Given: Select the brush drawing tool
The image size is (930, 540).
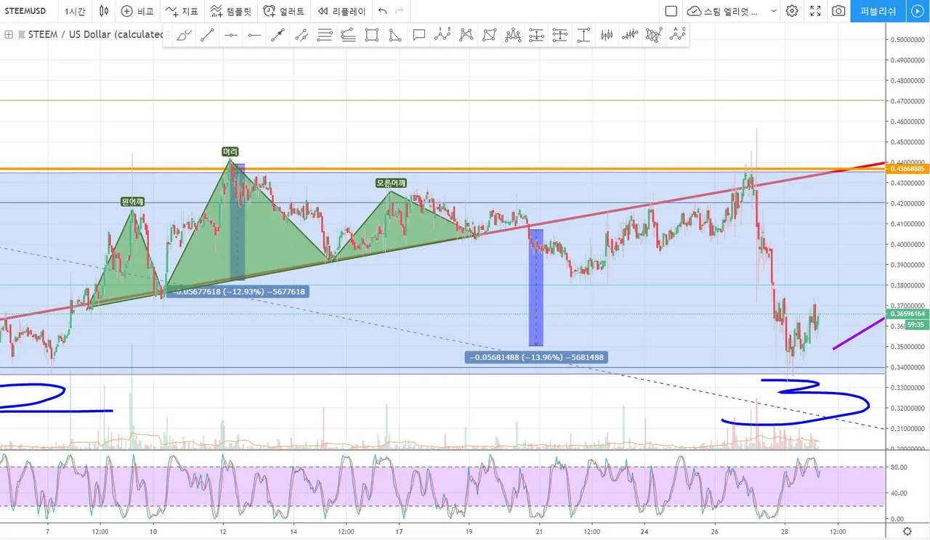Looking at the screenshot, I should click(x=185, y=35).
